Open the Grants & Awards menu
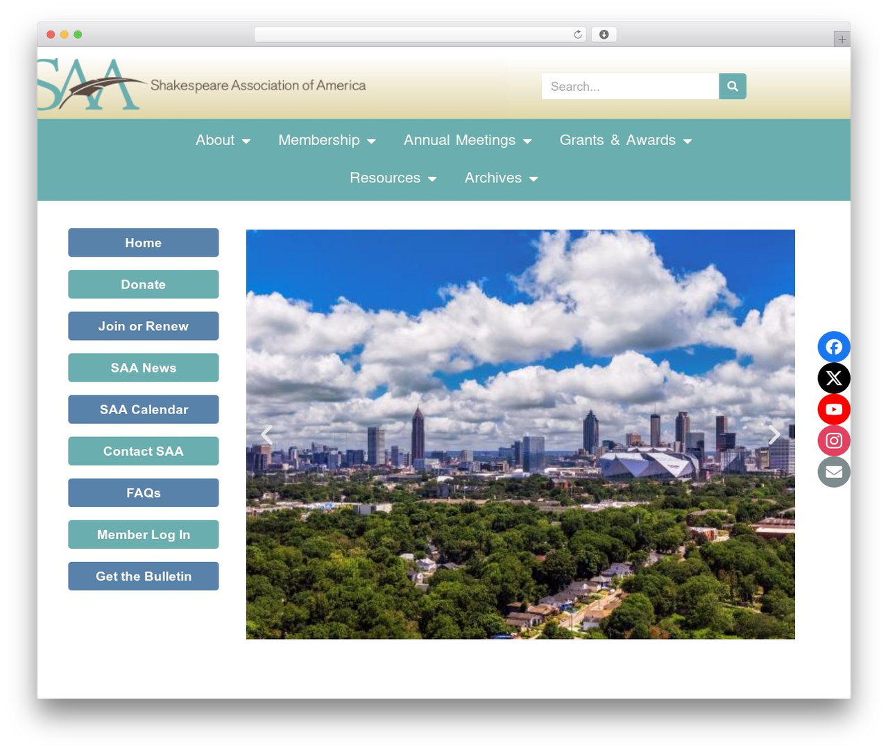 pyautogui.click(x=617, y=140)
